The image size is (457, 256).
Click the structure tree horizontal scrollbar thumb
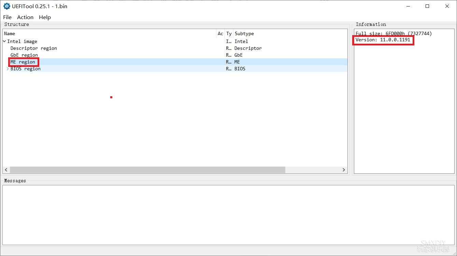tap(147, 170)
